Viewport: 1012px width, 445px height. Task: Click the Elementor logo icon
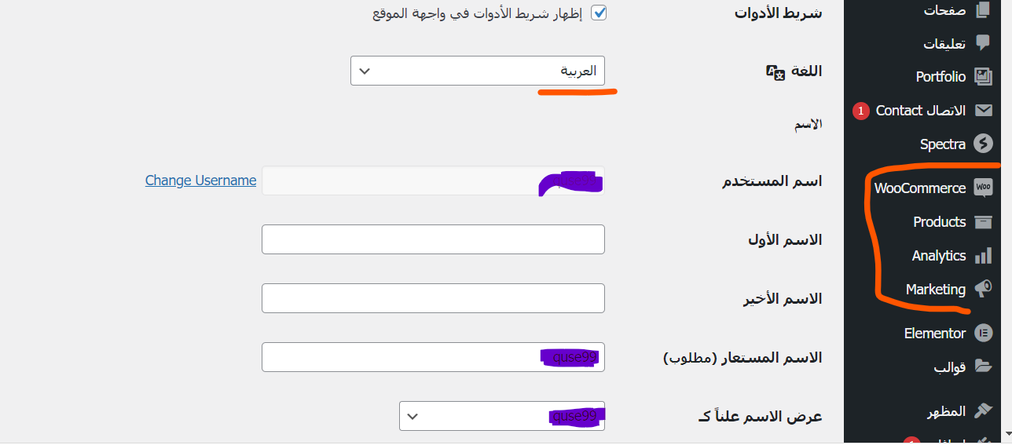click(x=983, y=334)
